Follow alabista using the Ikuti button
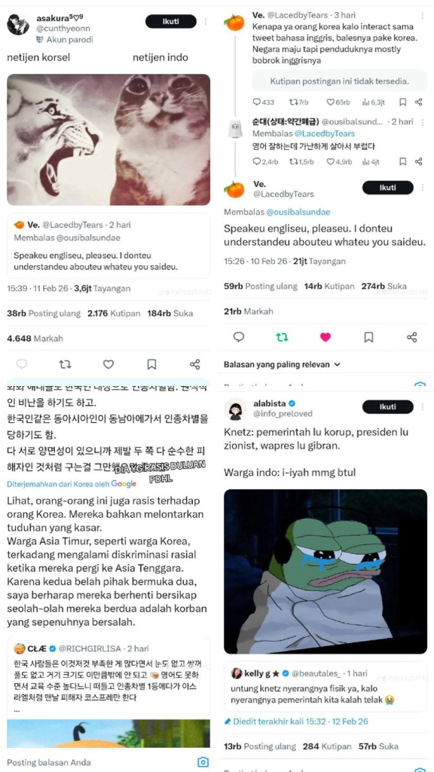Viewport: 434px width, 772px height. pos(388,407)
